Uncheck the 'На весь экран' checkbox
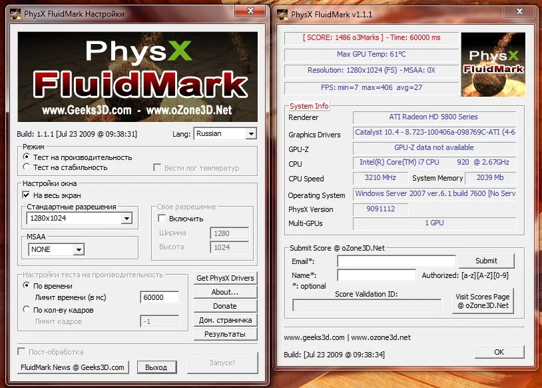Image resolution: width=542 pixels, height=388 pixels. click(x=26, y=195)
